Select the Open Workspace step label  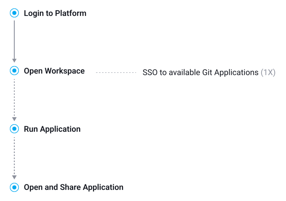(x=54, y=71)
